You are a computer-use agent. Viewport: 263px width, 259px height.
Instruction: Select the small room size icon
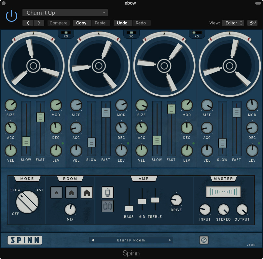57,192
